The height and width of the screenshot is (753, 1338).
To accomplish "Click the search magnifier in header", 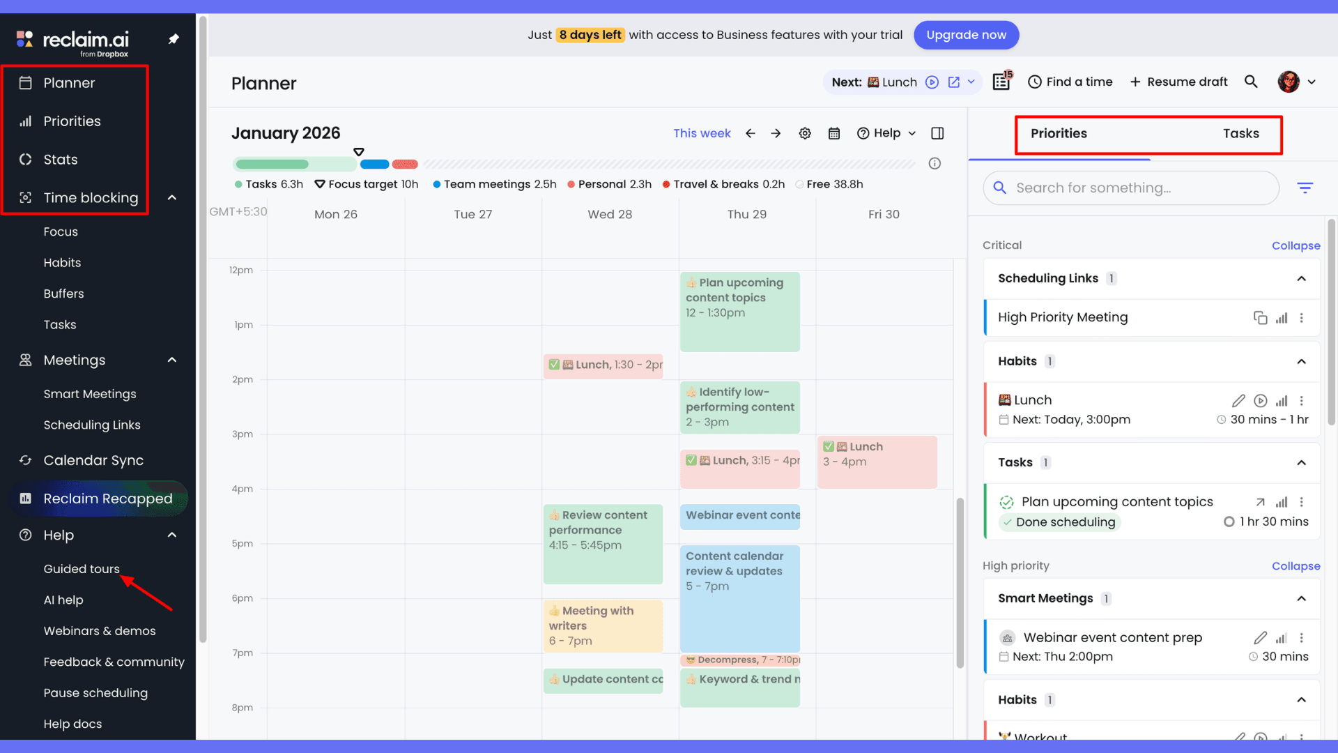I will tap(1251, 82).
